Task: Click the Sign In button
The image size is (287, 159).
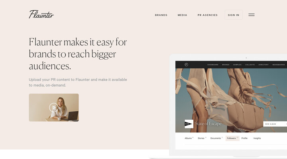Action: 234,15
